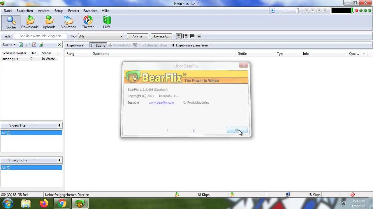Open the Bibliothek library view
The height and width of the screenshot is (209, 373).
tap(68, 22)
